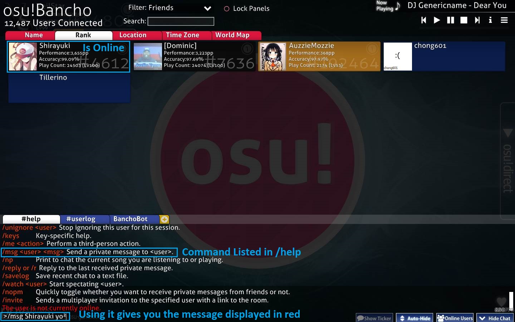Open the jukebox playlist menu icon
This screenshot has width=515, height=322.
[x=504, y=20]
